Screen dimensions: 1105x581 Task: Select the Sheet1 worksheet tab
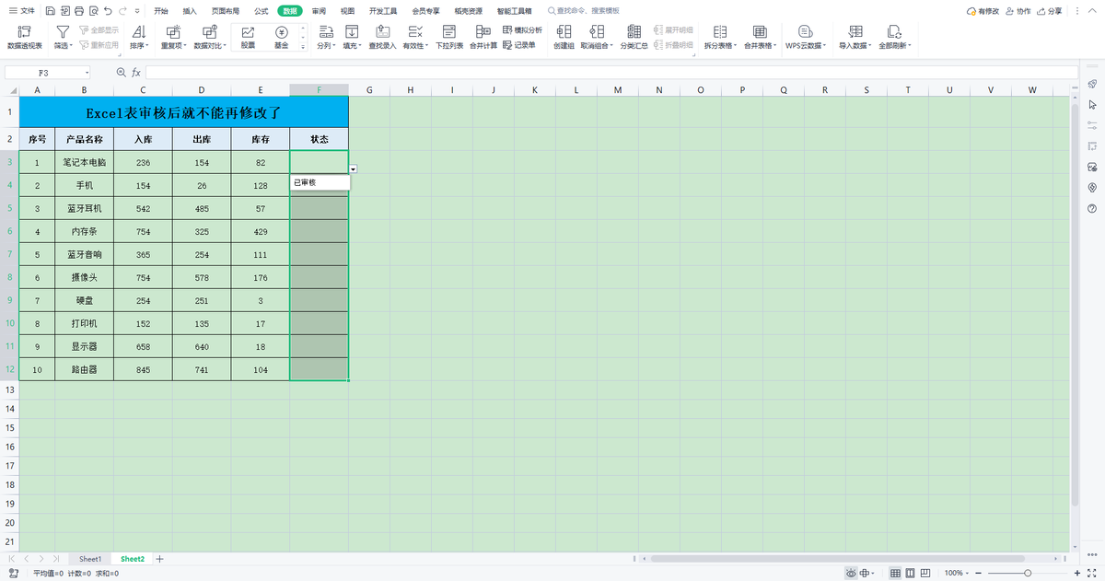(90, 559)
